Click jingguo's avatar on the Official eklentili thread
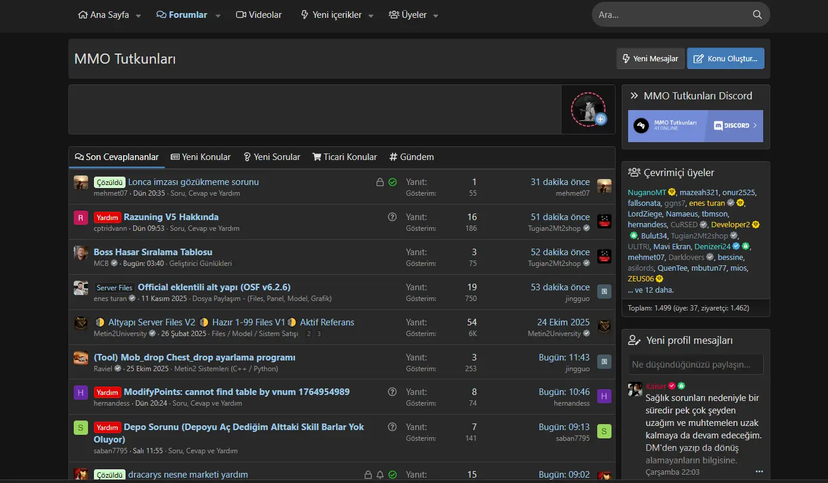The height and width of the screenshot is (483, 828). coord(604,291)
